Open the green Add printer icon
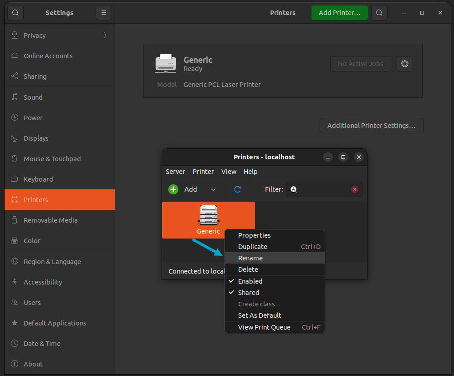The width and height of the screenshot is (454, 376). point(173,189)
